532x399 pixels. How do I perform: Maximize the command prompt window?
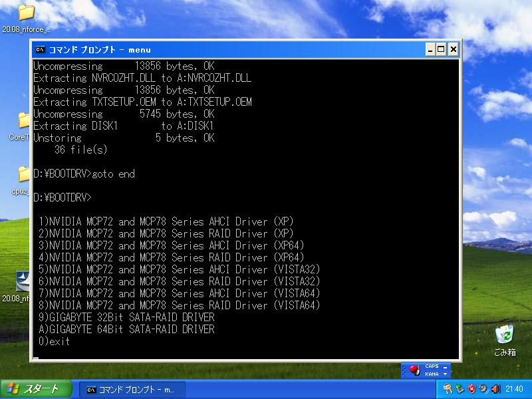(441, 49)
